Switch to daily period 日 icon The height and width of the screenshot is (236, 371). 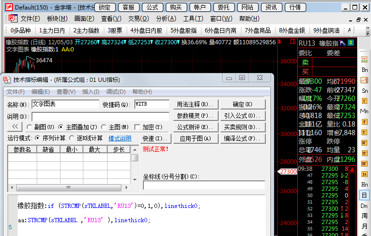click(x=365, y=196)
